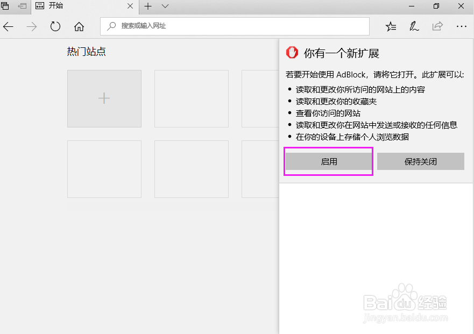This screenshot has width=474, height=334.
Task: Click the middle tile in bottom row
Action: (x=192, y=169)
